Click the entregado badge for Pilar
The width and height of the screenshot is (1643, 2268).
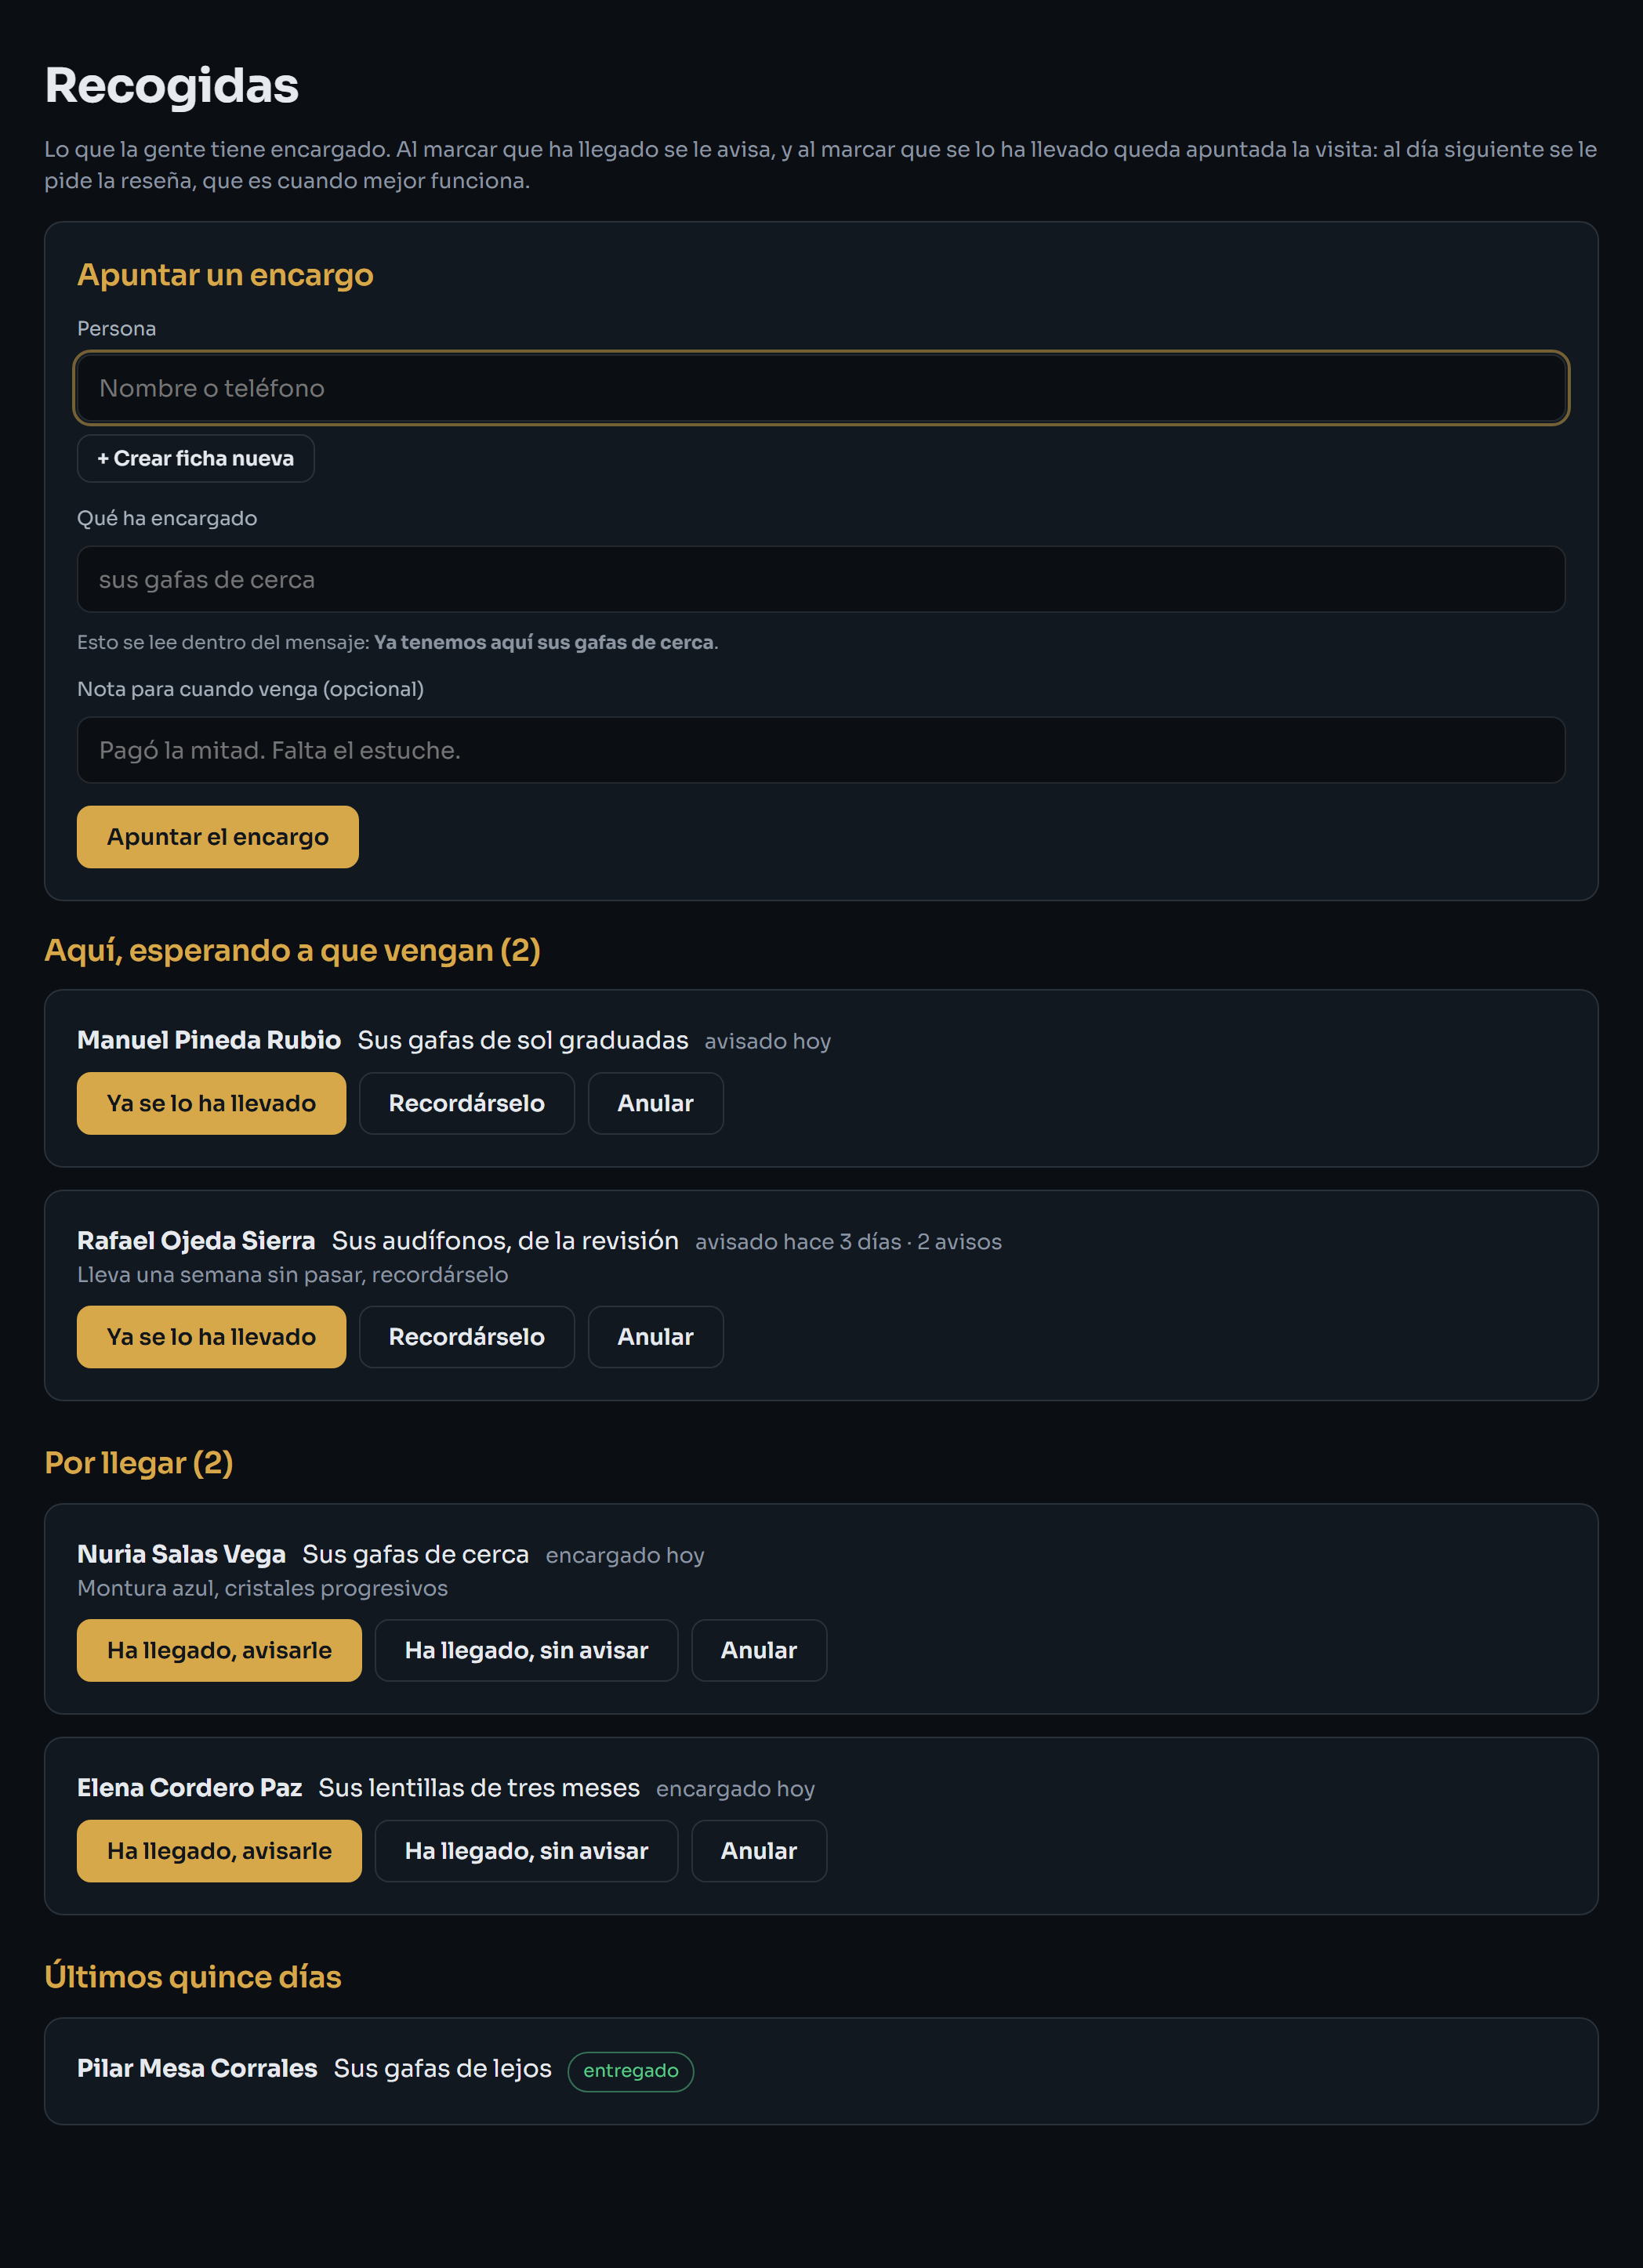pos(631,2071)
